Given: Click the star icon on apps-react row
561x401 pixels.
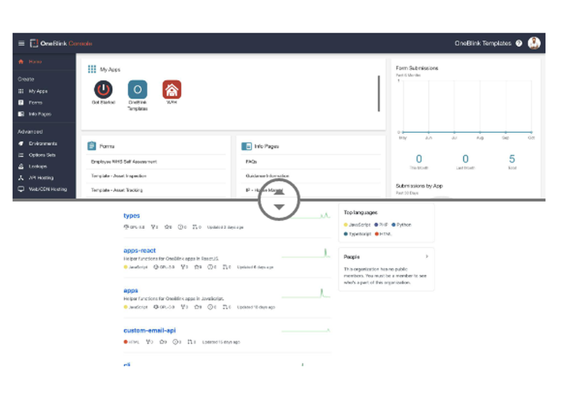Looking at the screenshot, I should click(x=196, y=267).
